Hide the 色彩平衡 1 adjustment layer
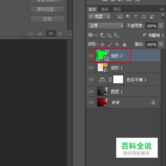The width and height of the screenshot is (166, 166). (x=91, y=79)
